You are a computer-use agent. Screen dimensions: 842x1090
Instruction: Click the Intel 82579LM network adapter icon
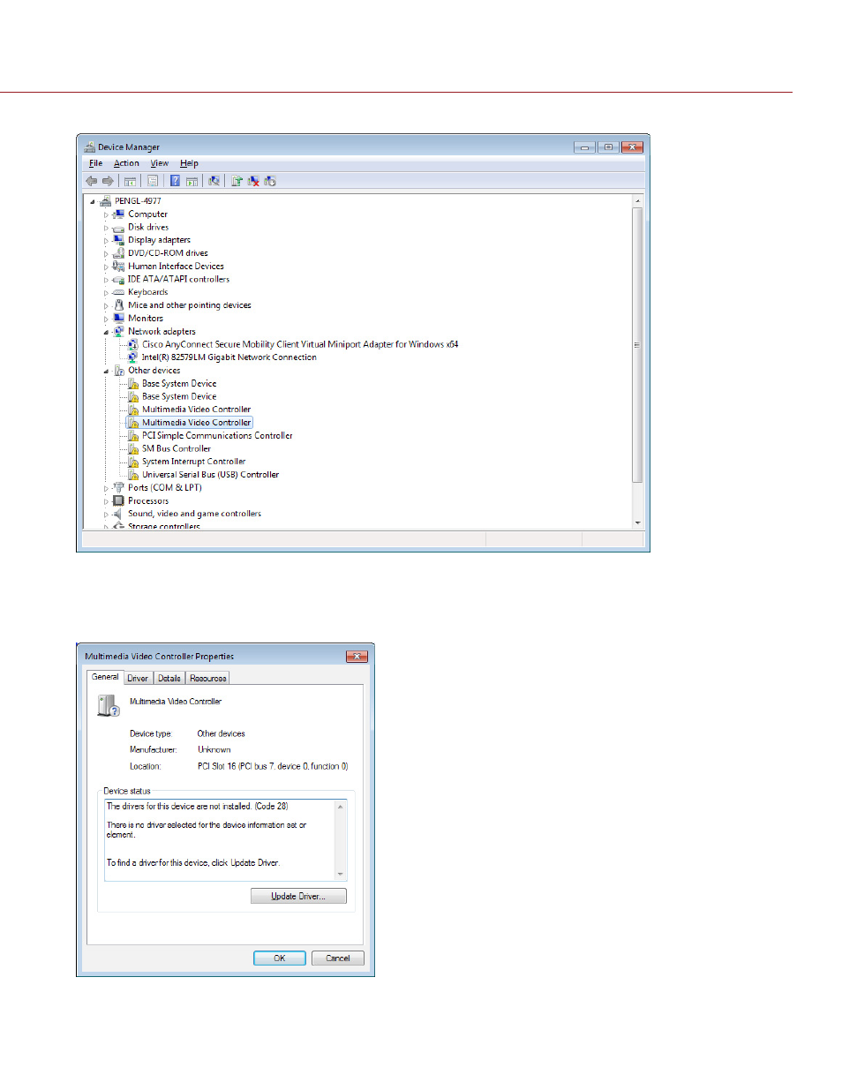[x=133, y=357]
